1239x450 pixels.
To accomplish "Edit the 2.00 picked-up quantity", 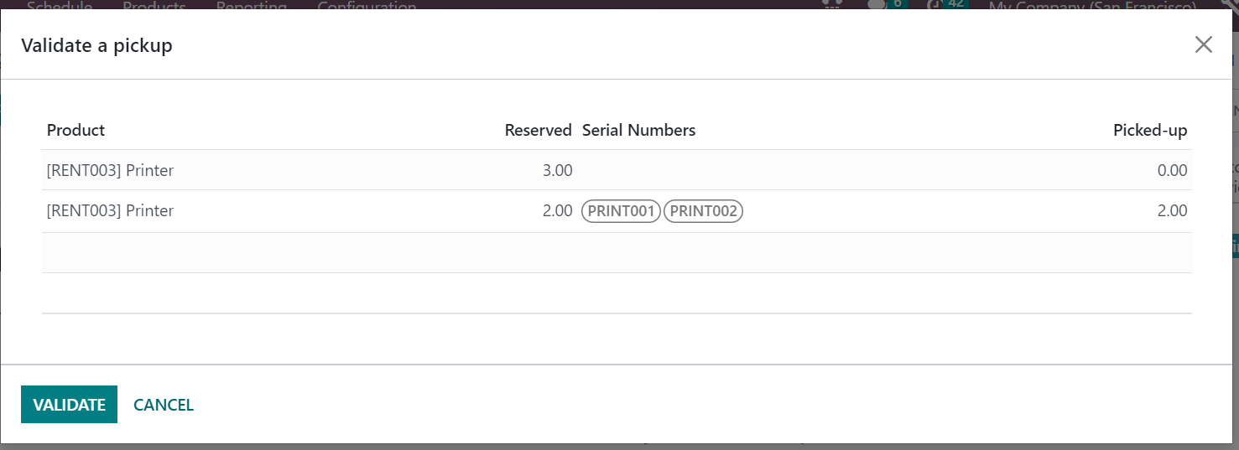I will coord(1172,211).
